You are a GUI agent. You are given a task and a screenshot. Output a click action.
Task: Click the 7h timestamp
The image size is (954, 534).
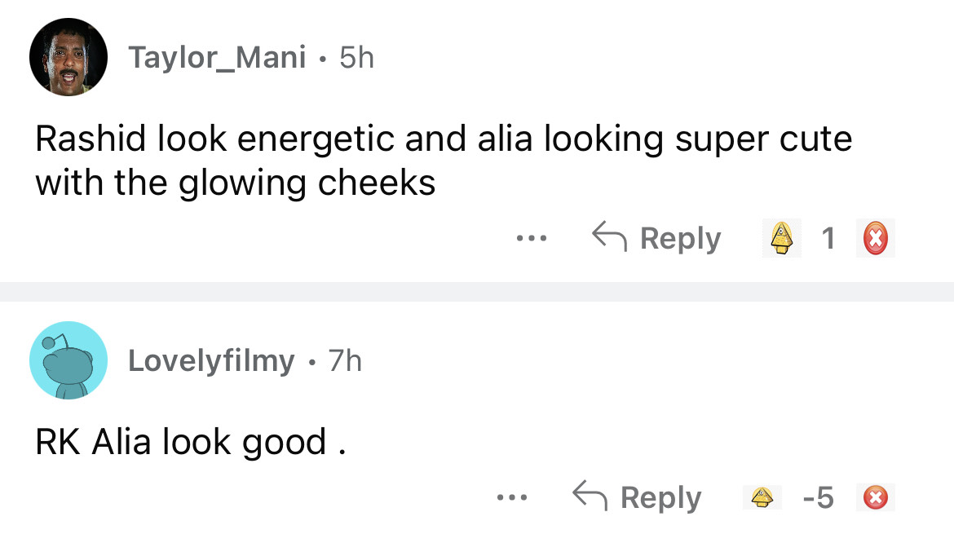click(x=345, y=360)
